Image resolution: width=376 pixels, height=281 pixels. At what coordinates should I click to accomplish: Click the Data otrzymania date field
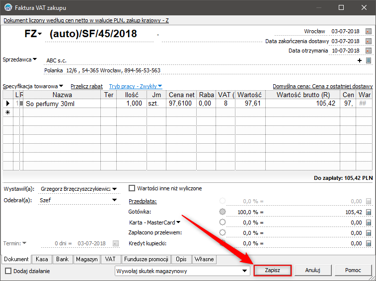coord(346,51)
